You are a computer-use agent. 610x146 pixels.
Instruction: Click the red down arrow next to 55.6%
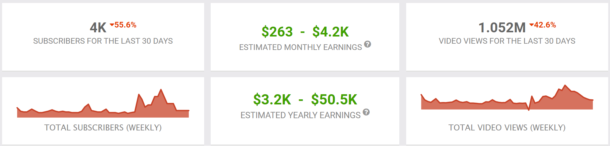click(x=112, y=25)
